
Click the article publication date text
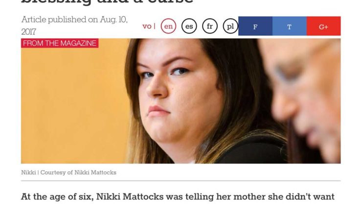(74, 25)
